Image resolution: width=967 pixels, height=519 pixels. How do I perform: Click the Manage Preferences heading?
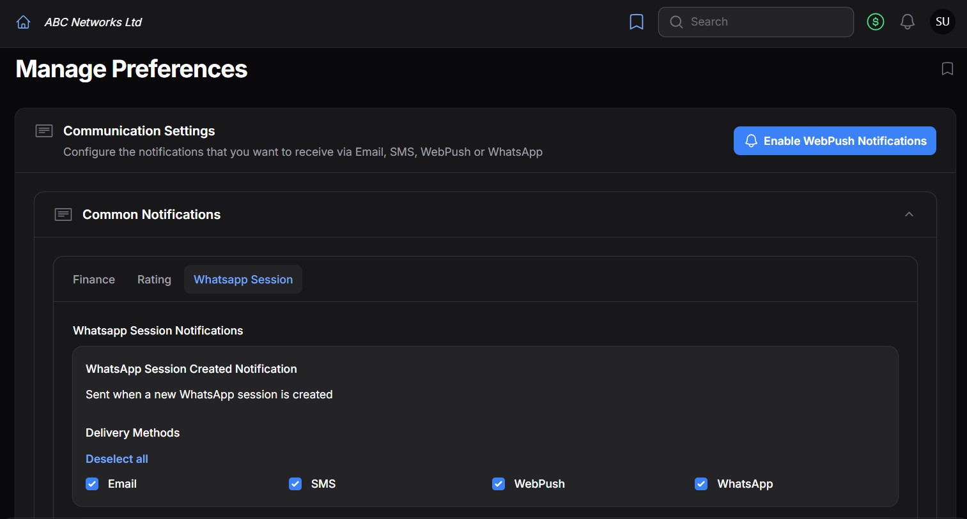click(x=132, y=69)
